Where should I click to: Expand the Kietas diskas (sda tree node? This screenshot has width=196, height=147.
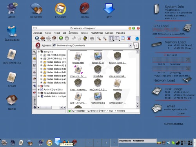coord(42,83)
